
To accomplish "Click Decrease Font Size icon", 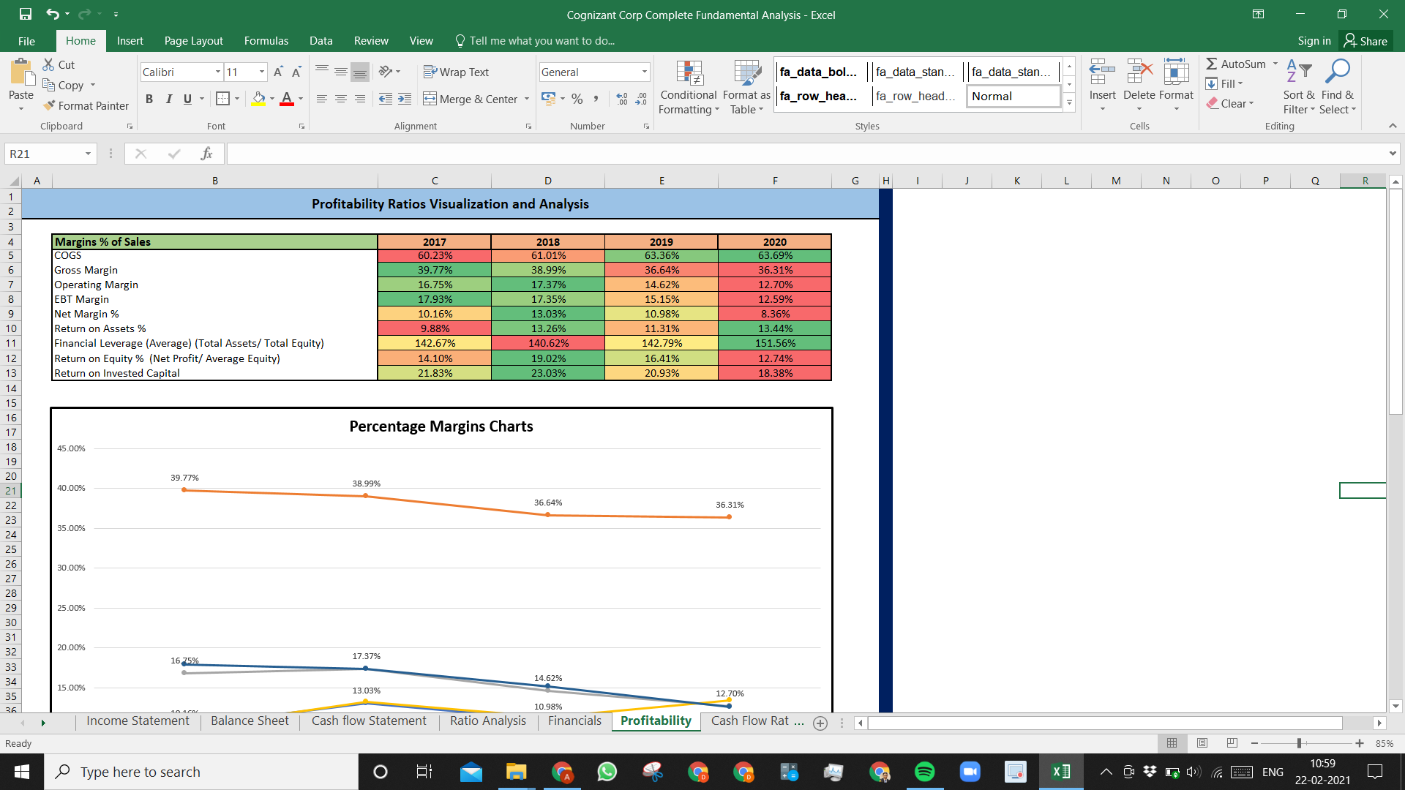I will click(x=296, y=72).
